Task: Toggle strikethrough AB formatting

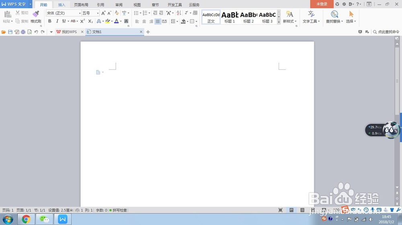Action: [x=73, y=21]
